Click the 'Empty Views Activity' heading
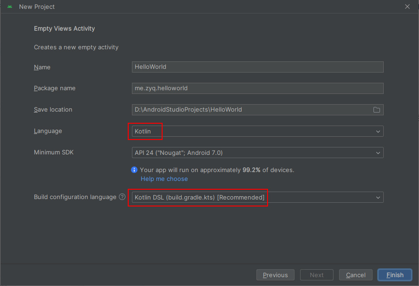The width and height of the screenshot is (419, 286). click(64, 28)
